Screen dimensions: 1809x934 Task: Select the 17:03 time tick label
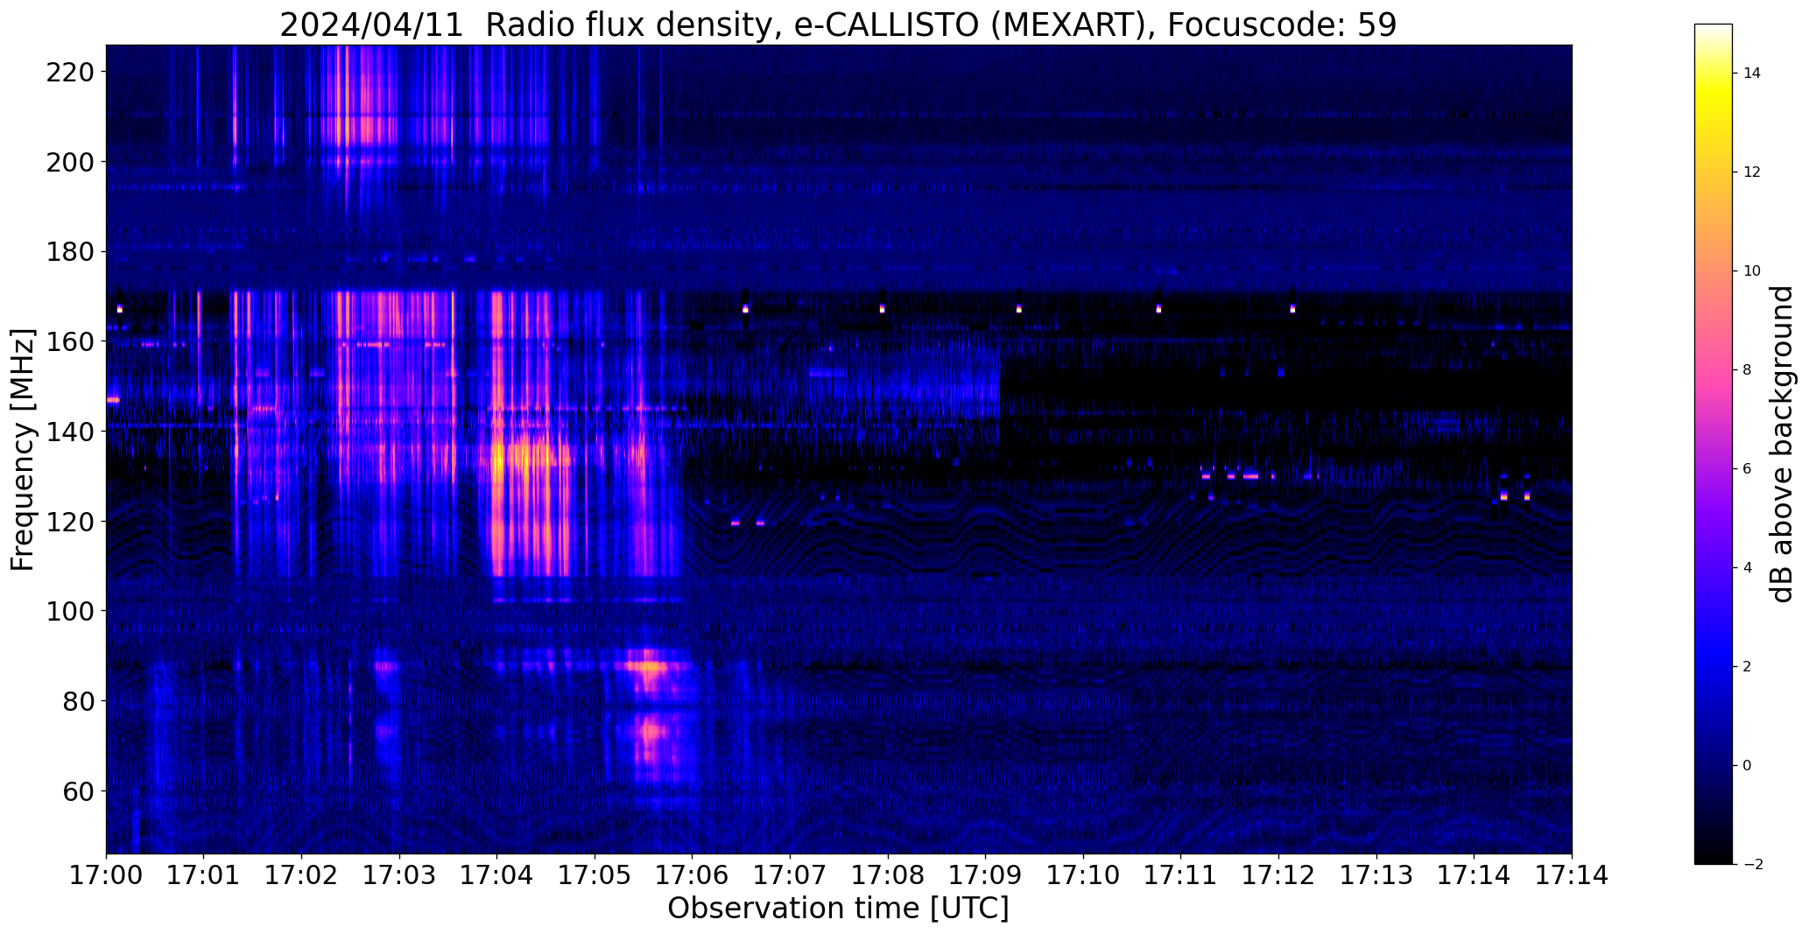pyautogui.click(x=399, y=876)
